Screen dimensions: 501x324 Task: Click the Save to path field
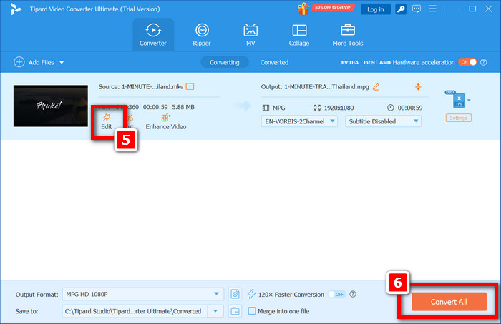click(135, 311)
